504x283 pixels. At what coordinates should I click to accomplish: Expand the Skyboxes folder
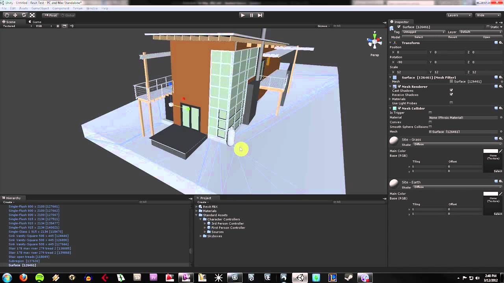[x=201, y=236]
